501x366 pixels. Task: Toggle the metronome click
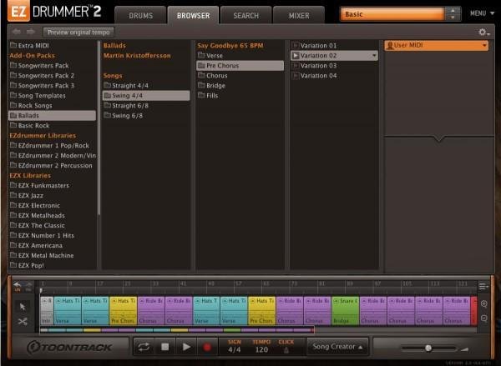286,350
